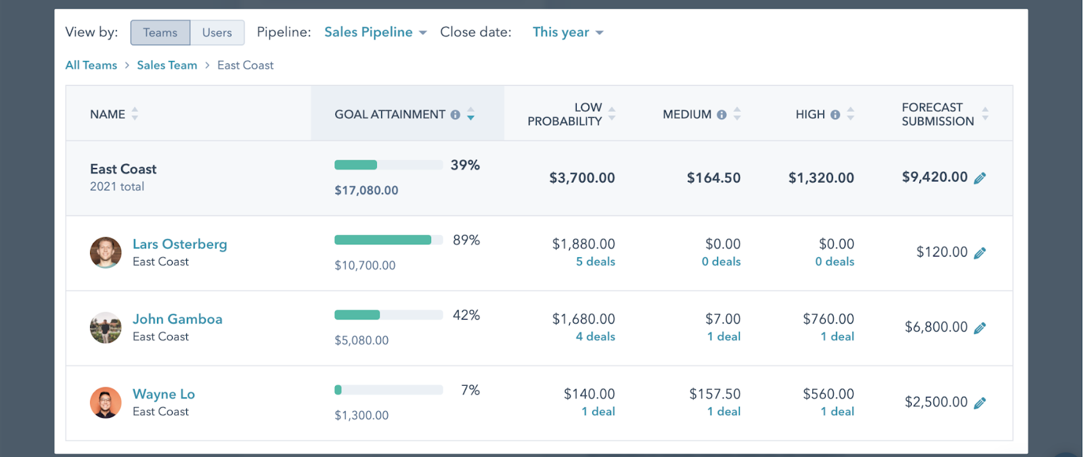Screen dimensions: 1083x457
Task: Edit East Coast forecast submission pencil
Action: tap(979, 178)
